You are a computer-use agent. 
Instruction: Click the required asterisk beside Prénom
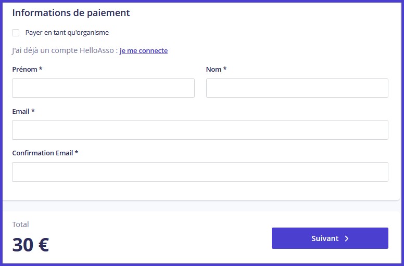pos(41,69)
